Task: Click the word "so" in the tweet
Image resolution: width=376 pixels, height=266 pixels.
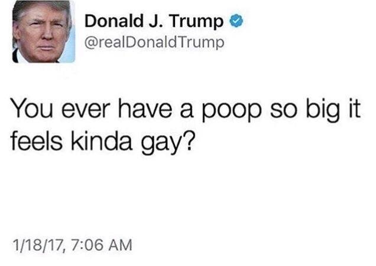Action: click(284, 111)
